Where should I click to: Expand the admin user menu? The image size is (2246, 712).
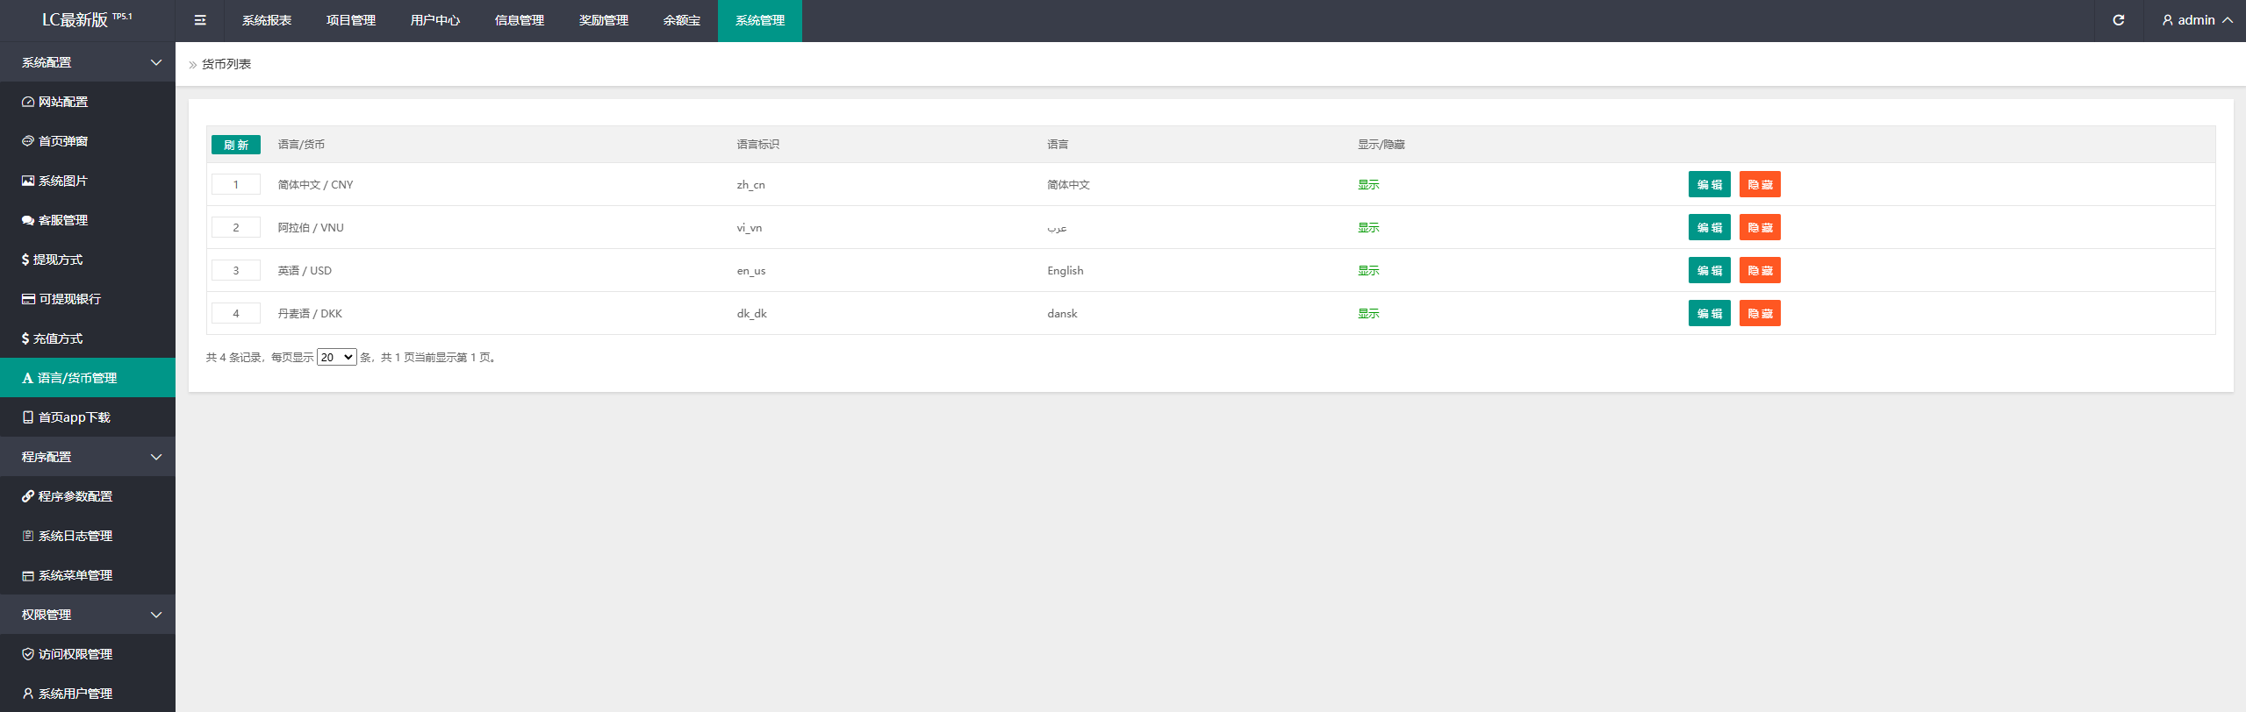2197,20
